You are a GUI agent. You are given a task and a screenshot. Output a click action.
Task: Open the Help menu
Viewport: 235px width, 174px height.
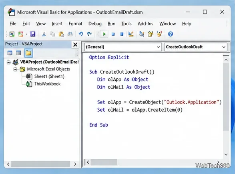[187, 24]
